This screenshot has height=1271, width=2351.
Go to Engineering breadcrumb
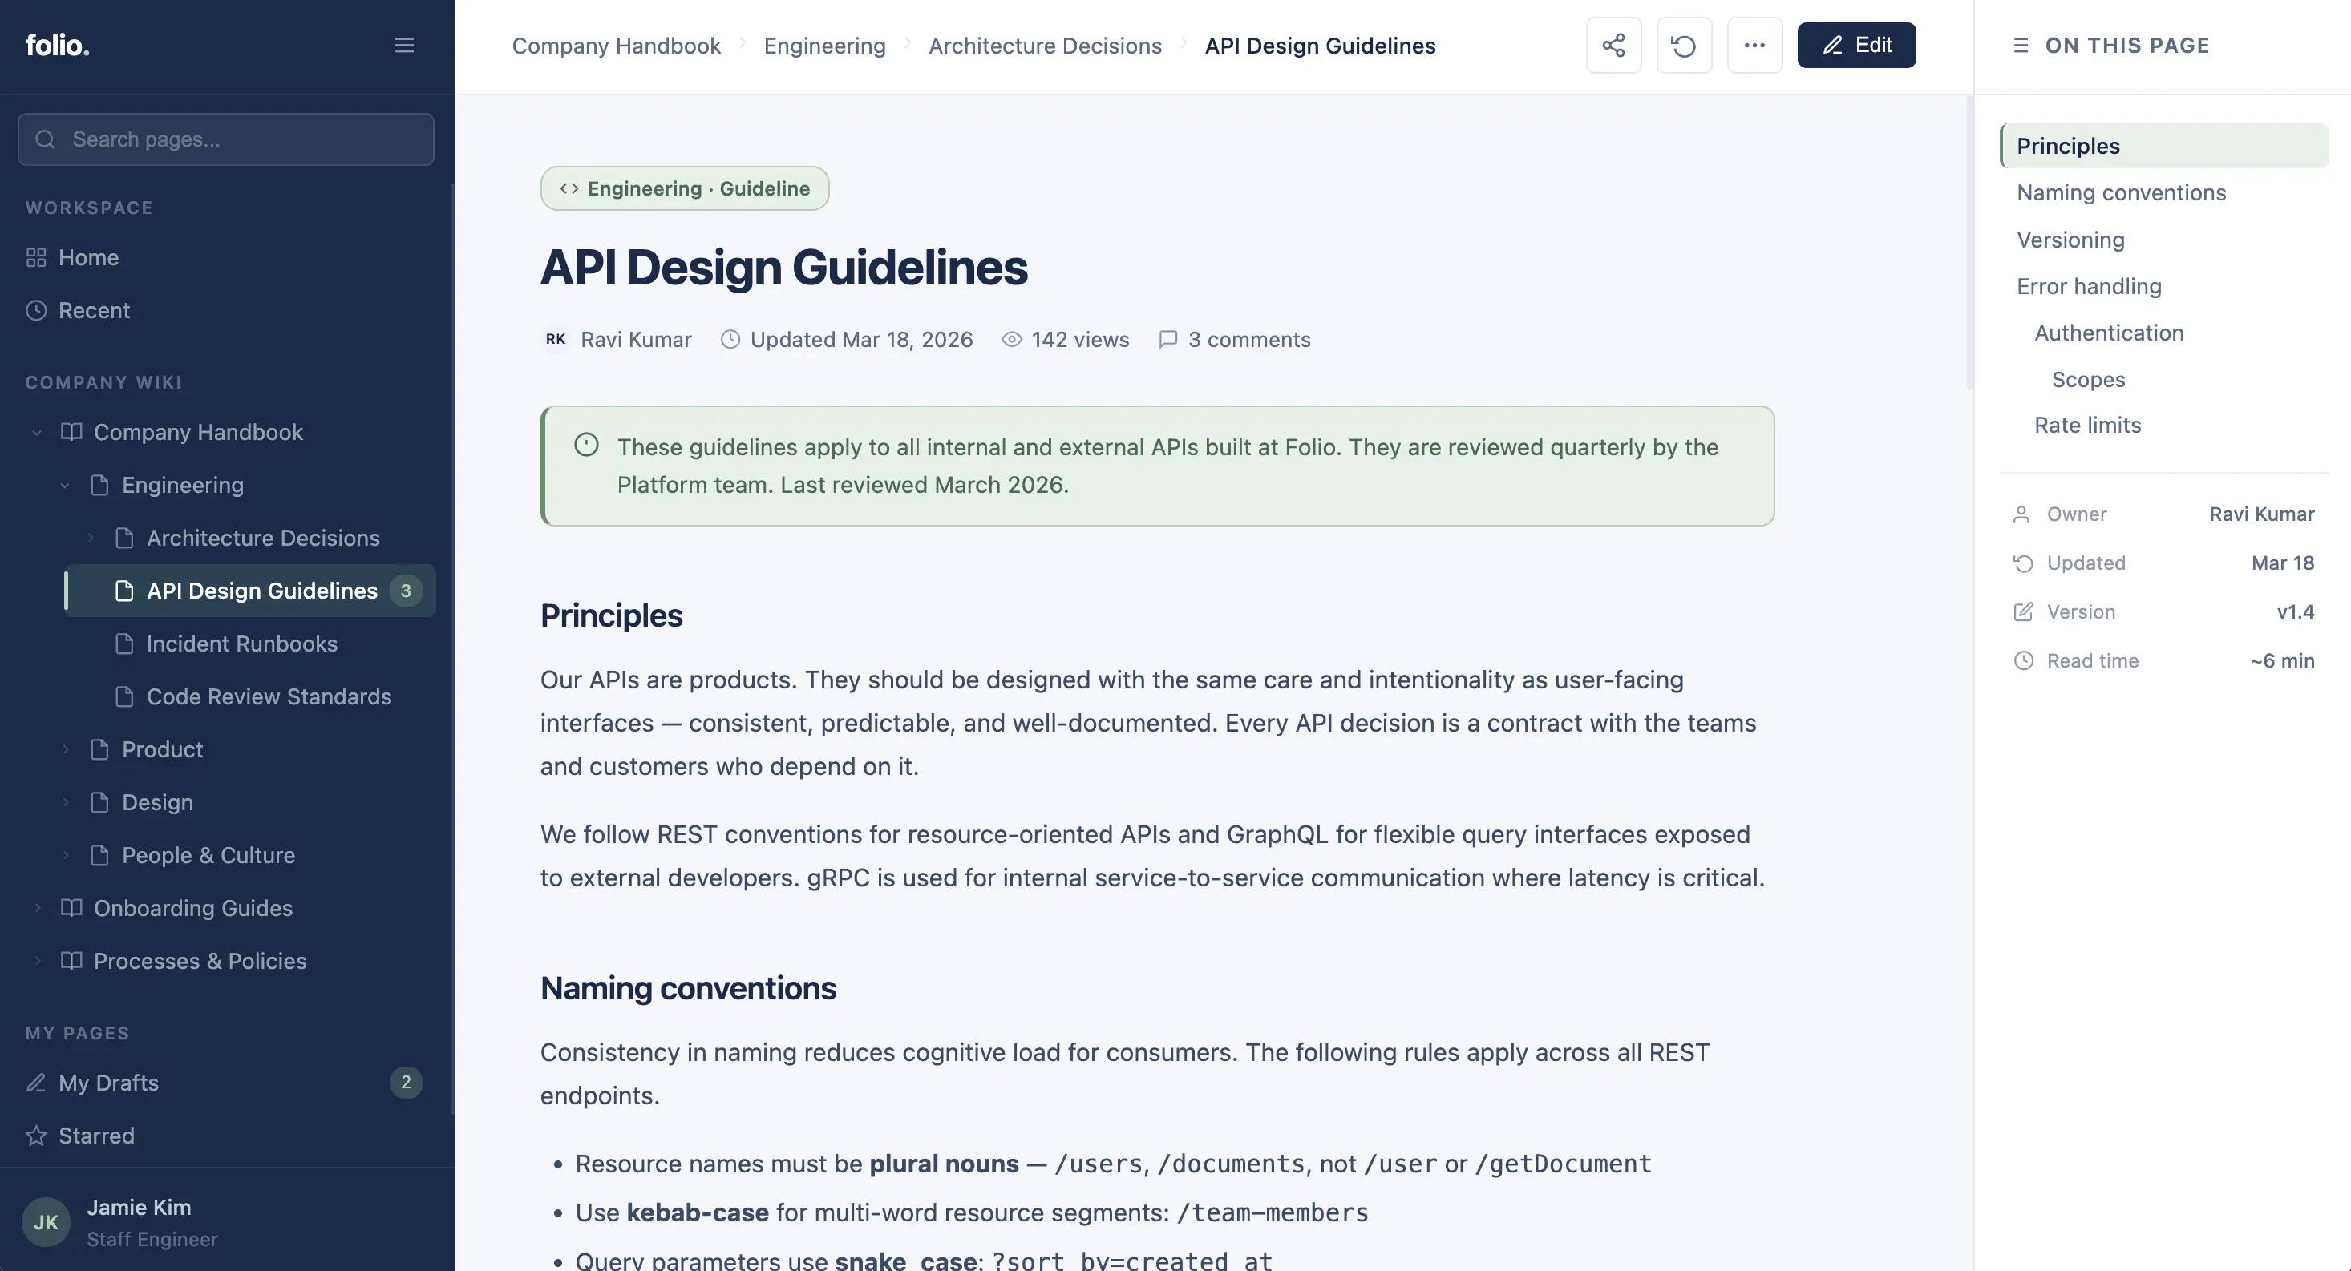pos(825,46)
